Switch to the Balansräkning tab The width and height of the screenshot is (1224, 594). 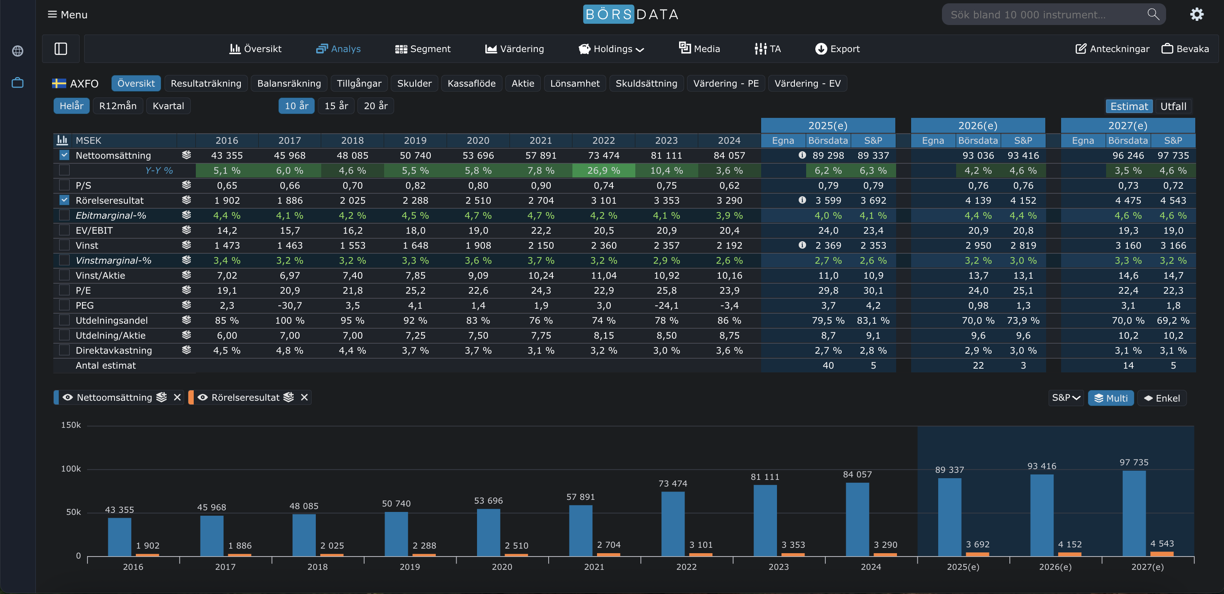pyautogui.click(x=289, y=83)
